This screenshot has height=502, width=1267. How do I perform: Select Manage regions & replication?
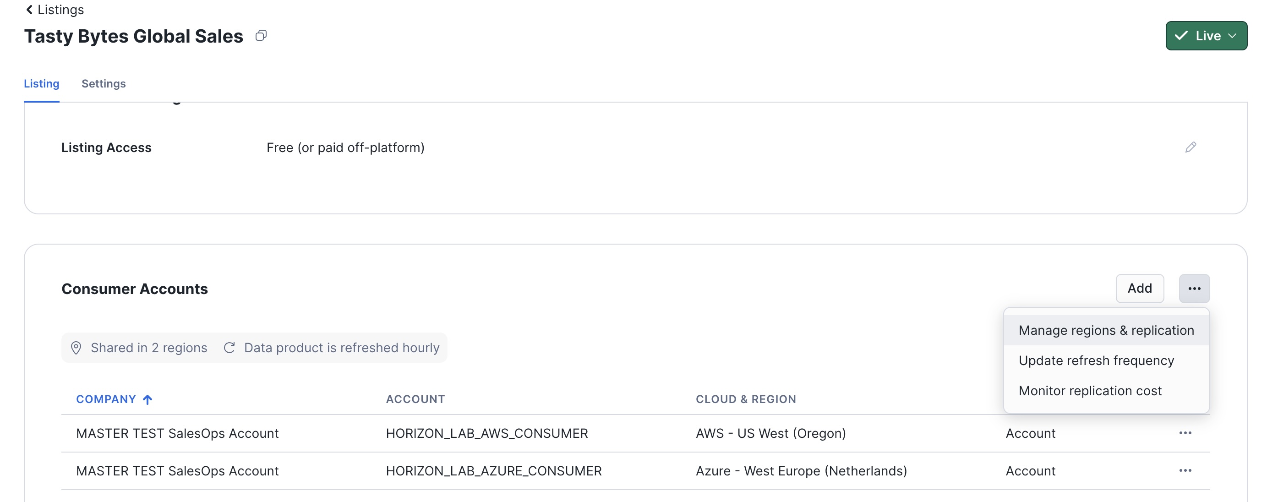(x=1106, y=330)
